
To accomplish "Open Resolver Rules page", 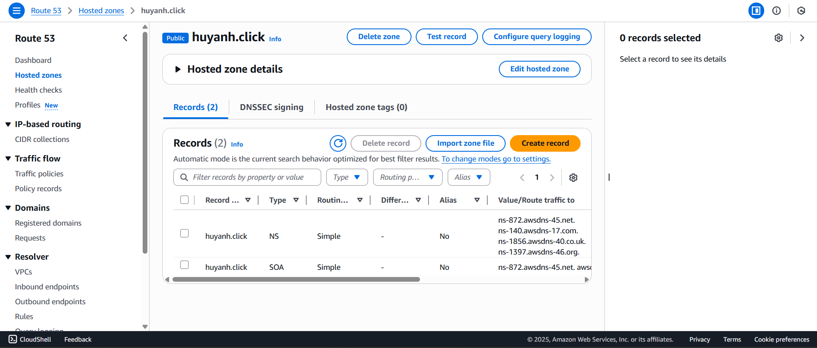I will (24, 317).
